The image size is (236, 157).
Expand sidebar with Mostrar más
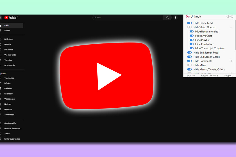point(10,65)
